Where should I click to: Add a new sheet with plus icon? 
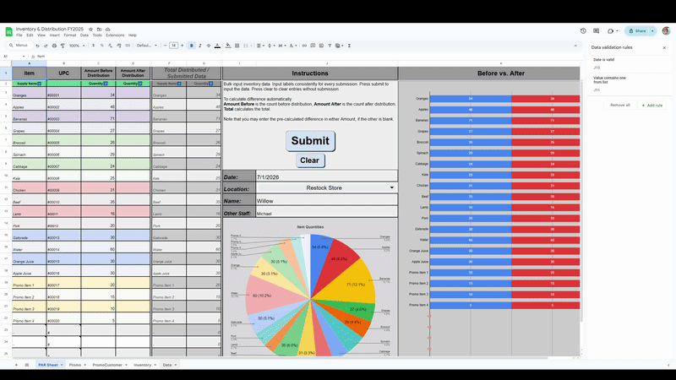(x=15, y=365)
